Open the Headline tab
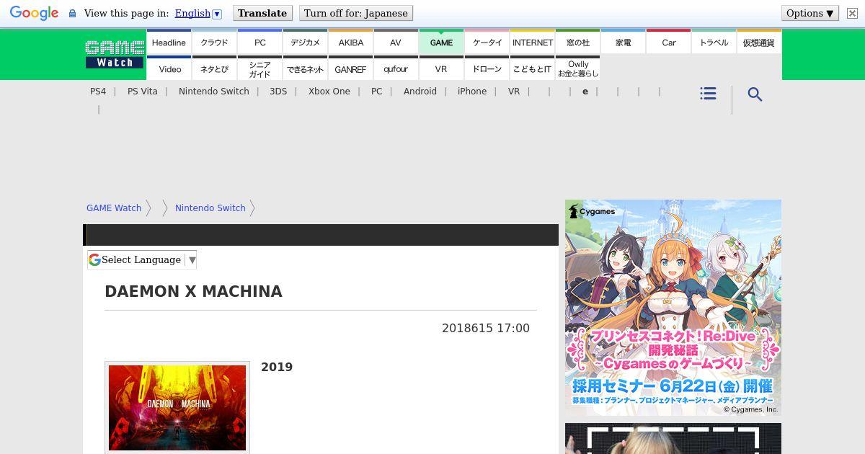Screen dimensions: 865x454 pos(169,43)
